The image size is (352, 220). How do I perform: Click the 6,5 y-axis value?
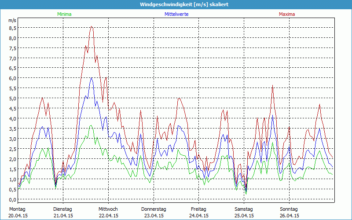tap(12, 68)
